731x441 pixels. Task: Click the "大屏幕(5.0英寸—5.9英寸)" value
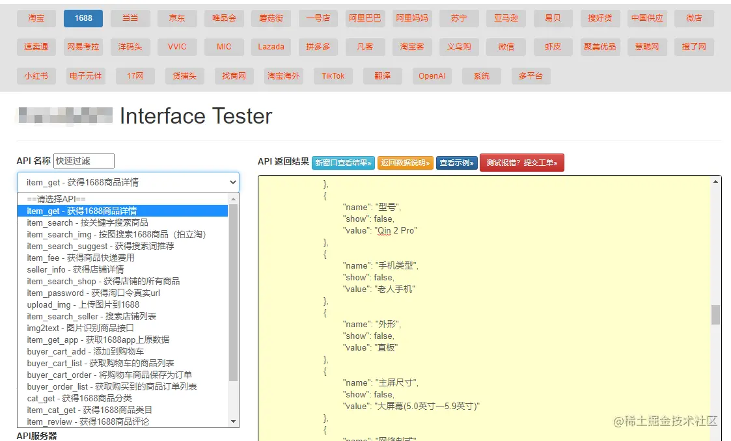point(427,406)
